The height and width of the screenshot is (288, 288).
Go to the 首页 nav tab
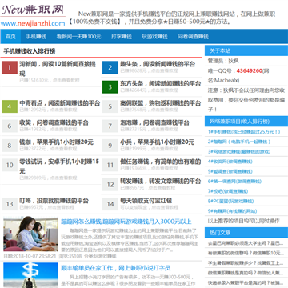click(x=10, y=37)
